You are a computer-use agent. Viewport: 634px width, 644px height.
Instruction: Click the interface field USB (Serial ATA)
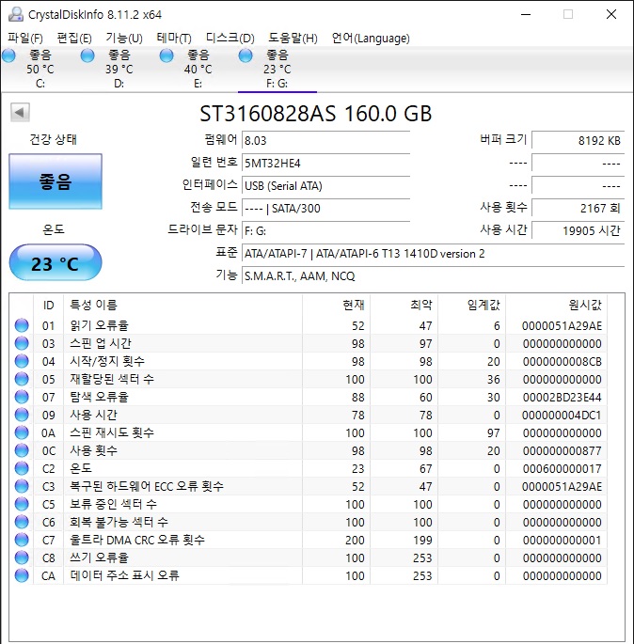[325, 185]
